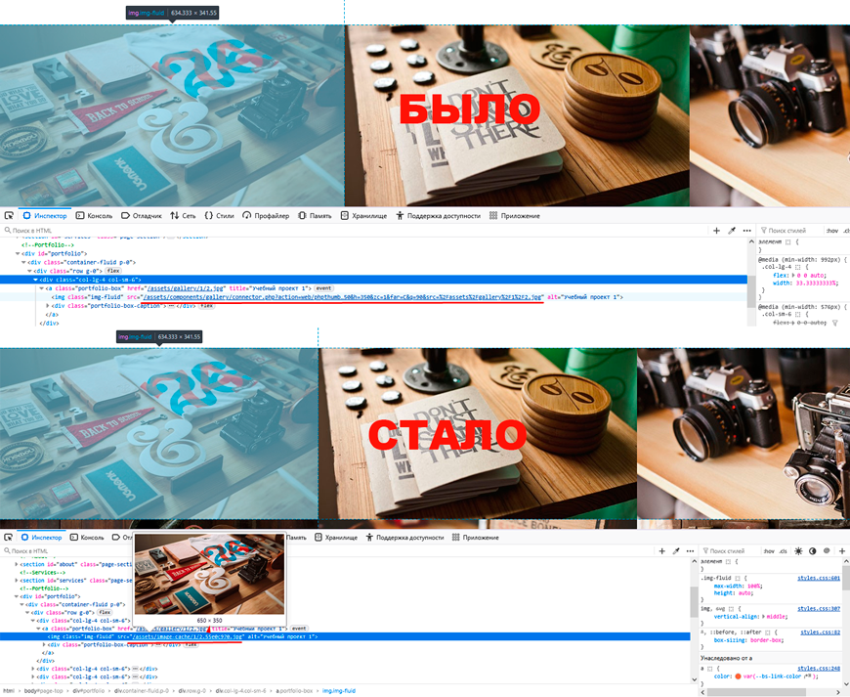Activate element picker in lower DevTools
The image size is (850, 697).
(8, 537)
